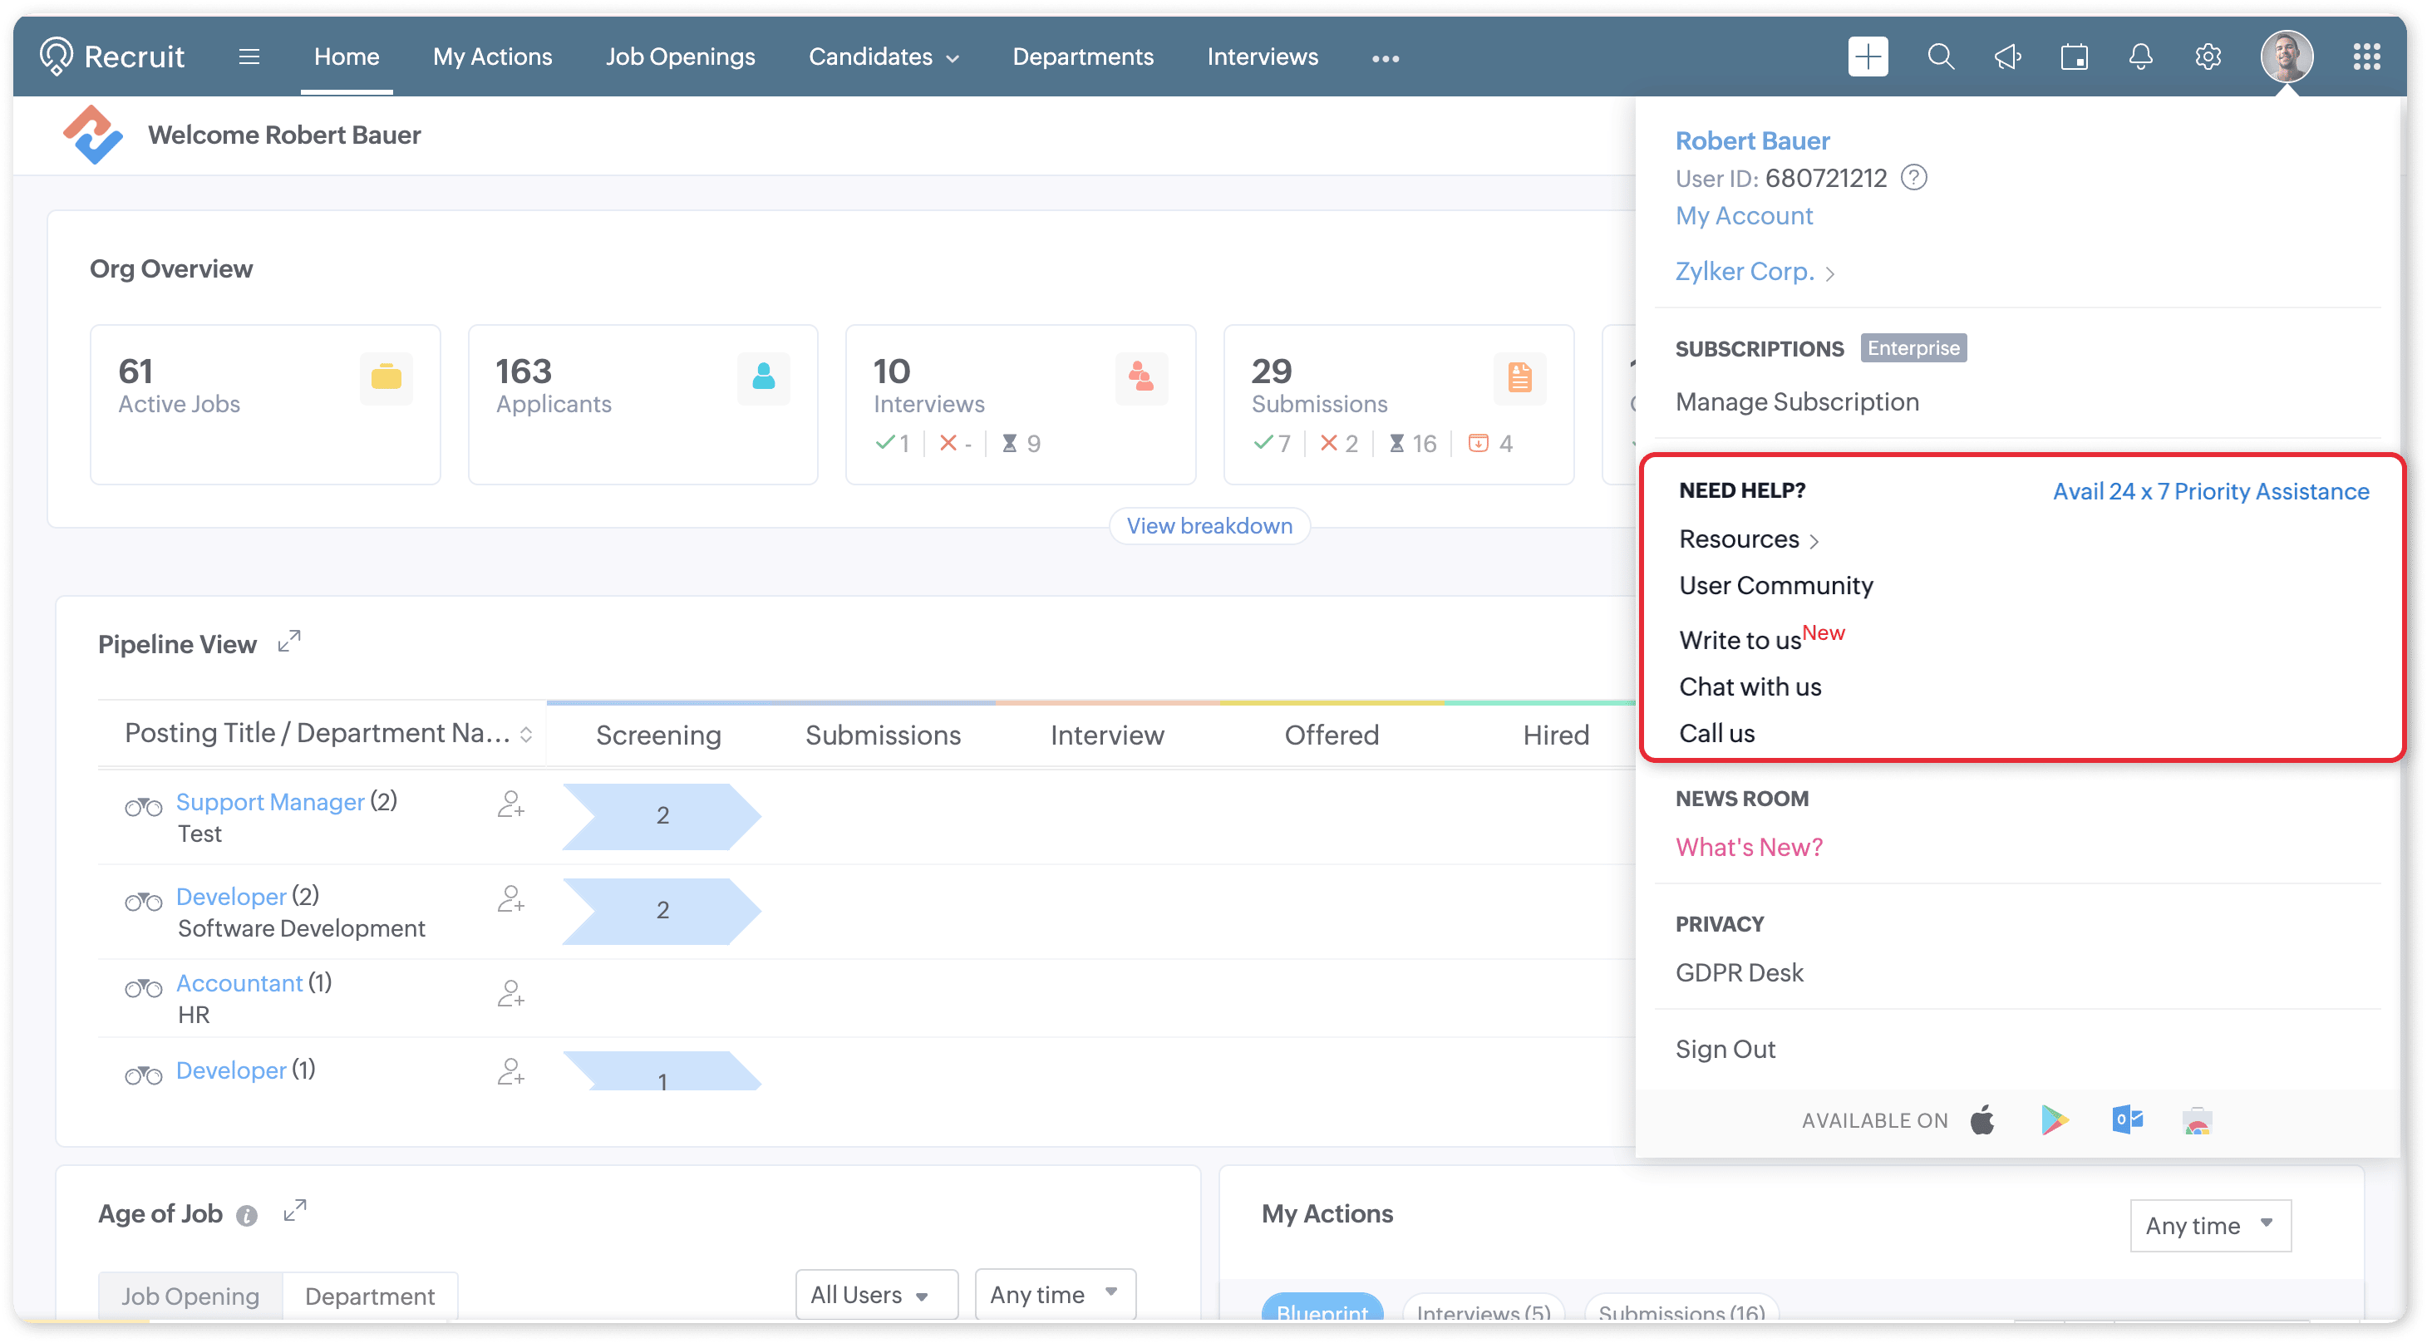Toggle the hamburger sidebar menu
Image resolution: width=2427 pixels, height=1343 pixels.
click(249, 57)
